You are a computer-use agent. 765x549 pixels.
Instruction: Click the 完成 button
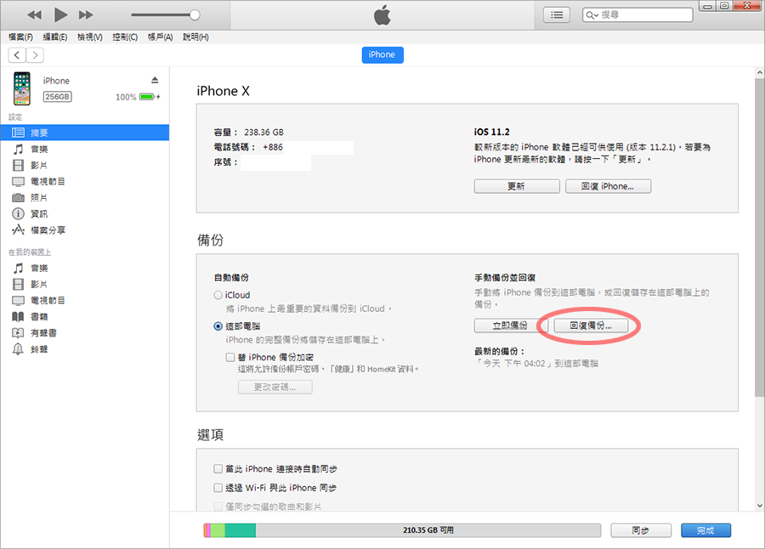coord(706,530)
